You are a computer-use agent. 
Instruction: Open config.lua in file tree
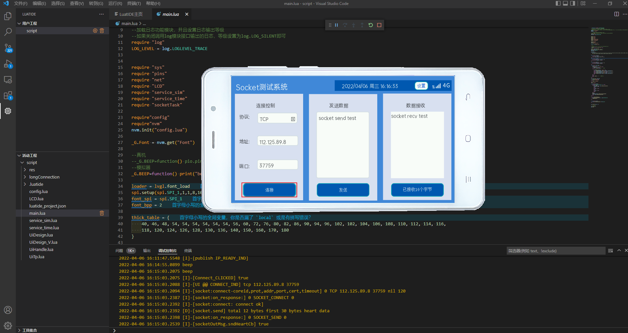(38, 192)
